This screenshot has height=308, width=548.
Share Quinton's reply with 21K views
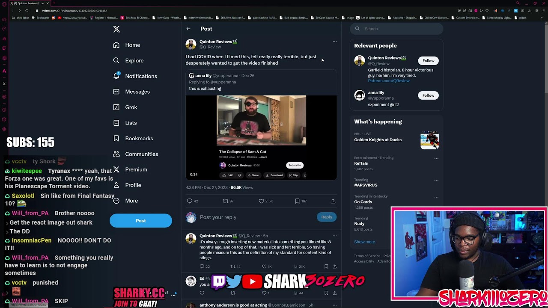click(x=334, y=267)
